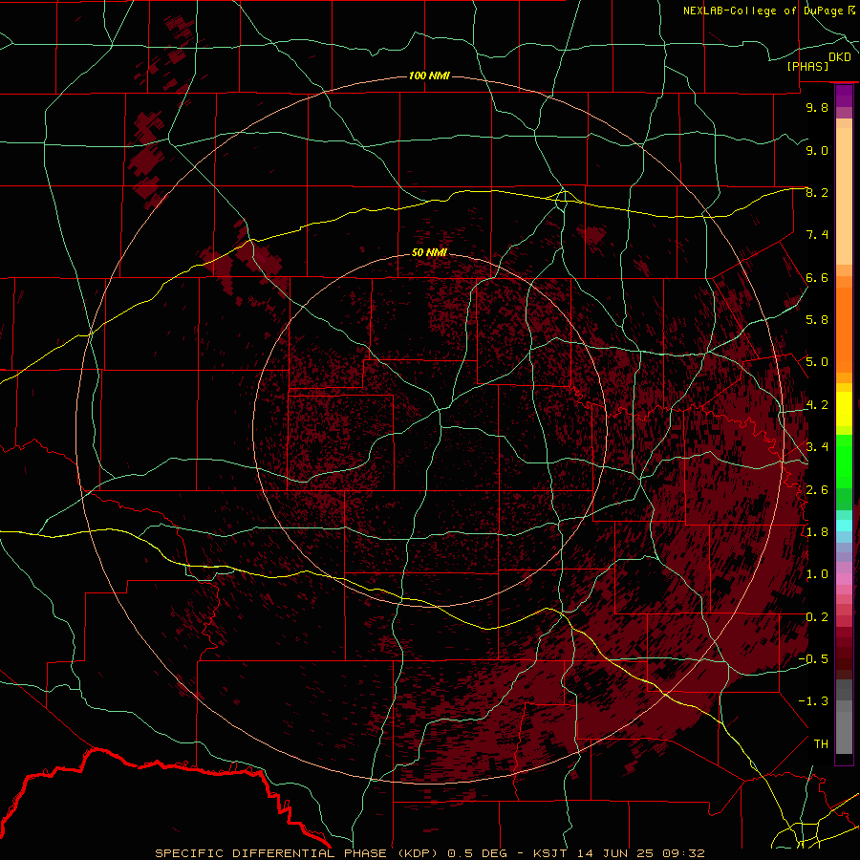Click the 5.8 value on the color scale
860x860 pixels.
tap(817, 320)
